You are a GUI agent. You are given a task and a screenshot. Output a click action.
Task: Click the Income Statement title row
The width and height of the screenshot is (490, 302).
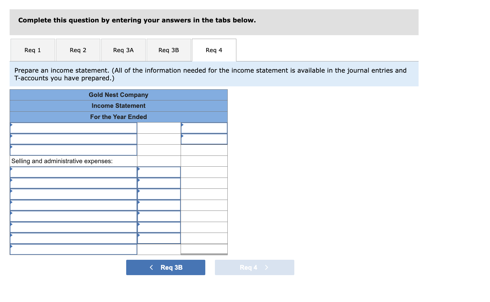(118, 106)
